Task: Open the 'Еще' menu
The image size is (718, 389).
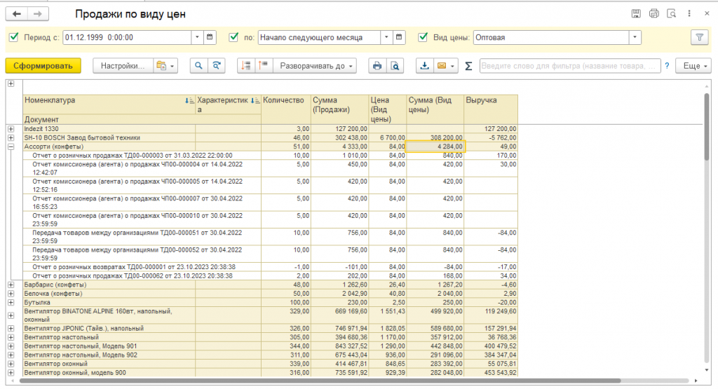Action: click(x=695, y=65)
